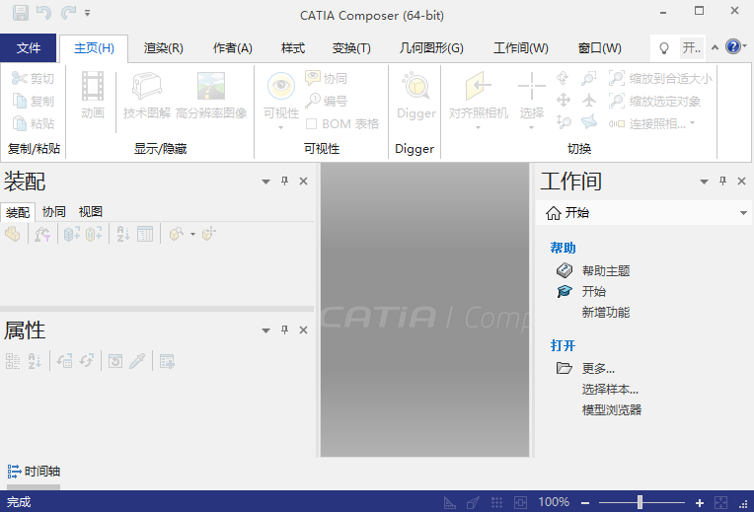The width and height of the screenshot is (754, 512).
Task: Click the 动画 film strip icon
Action: [x=93, y=87]
